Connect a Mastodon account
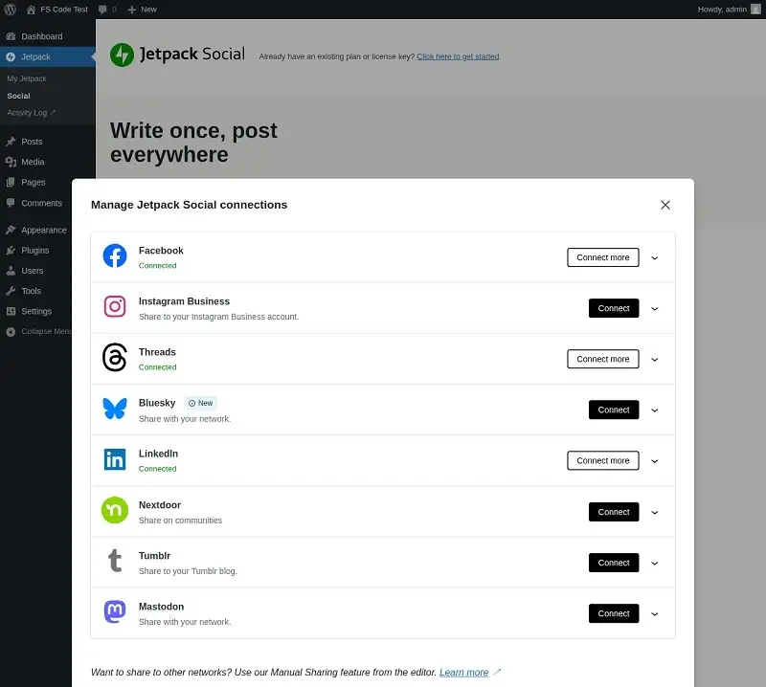This screenshot has height=687, width=766. [x=614, y=613]
